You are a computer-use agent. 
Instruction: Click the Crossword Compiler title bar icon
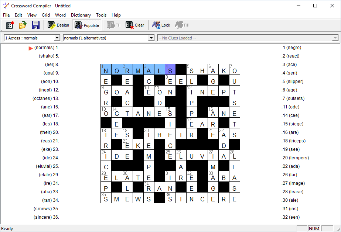coord(6,6)
